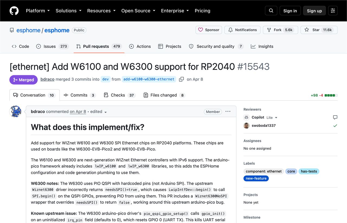Open the Insights tab
347x223 pixels.
[262, 46]
